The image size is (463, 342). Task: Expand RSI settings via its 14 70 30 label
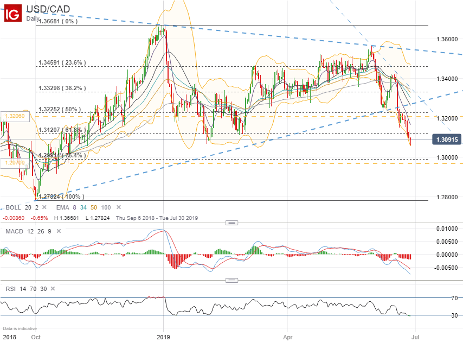(x=33, y=288)
